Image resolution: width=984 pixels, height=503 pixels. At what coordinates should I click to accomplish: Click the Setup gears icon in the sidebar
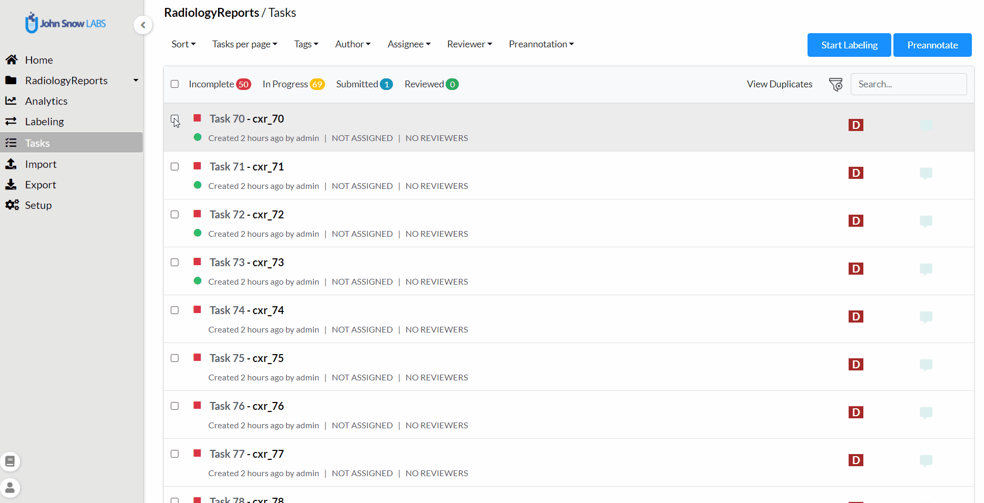click(12, 205)
